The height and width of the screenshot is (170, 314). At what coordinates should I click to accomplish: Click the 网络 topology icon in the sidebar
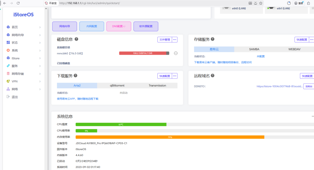coord(8,89)
